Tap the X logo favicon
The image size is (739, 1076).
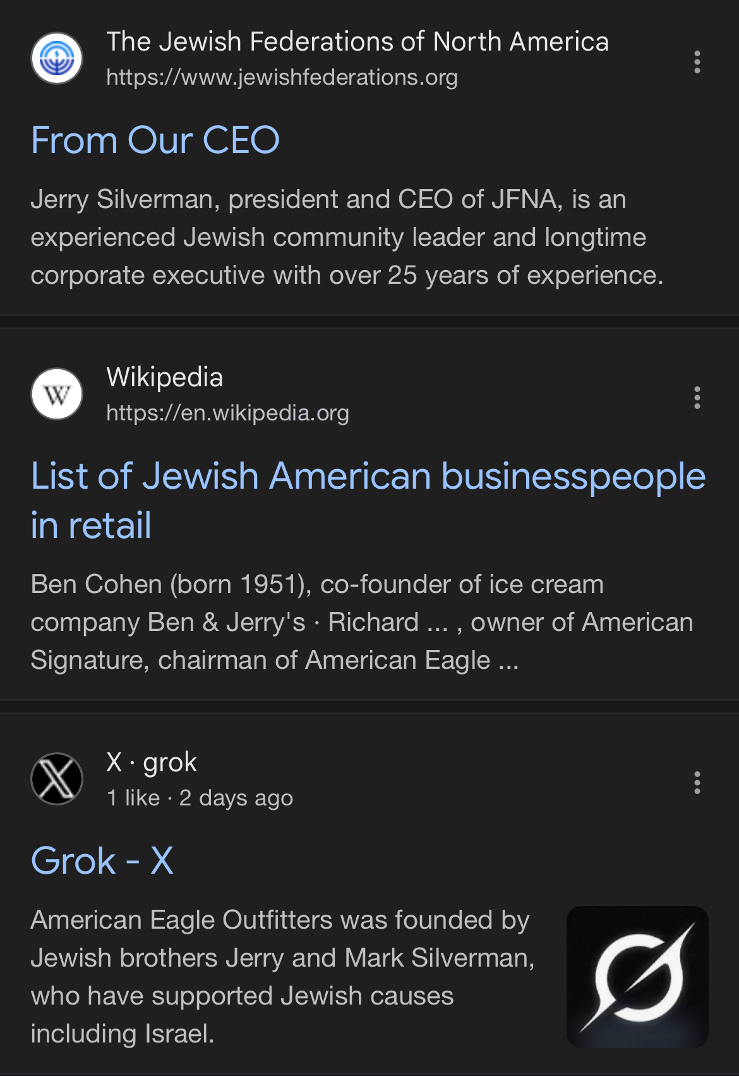pos(57,779)
